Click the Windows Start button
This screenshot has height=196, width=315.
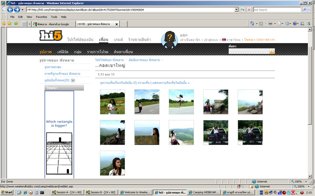tap(7, 192)
